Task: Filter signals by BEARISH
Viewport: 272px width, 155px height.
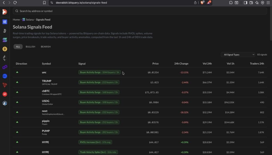Action: 45,47
